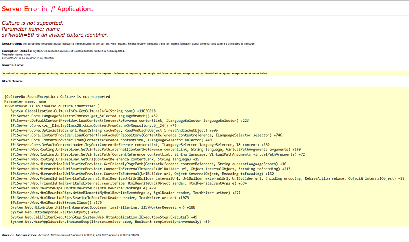
Task: Click the "System.Web.HttpWriter.FilterIntegrated" line
Action: [x=103, y=207]
